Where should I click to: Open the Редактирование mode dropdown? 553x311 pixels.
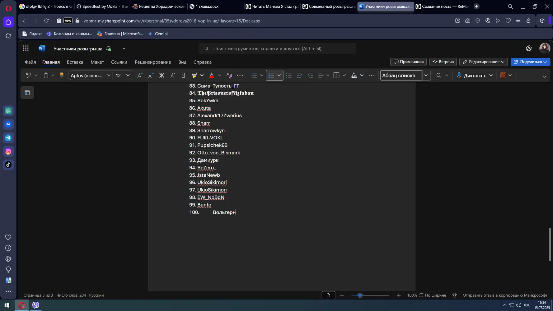click(483, 62)
